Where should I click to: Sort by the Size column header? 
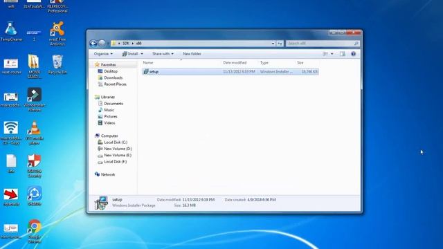(x=300, y=63)
